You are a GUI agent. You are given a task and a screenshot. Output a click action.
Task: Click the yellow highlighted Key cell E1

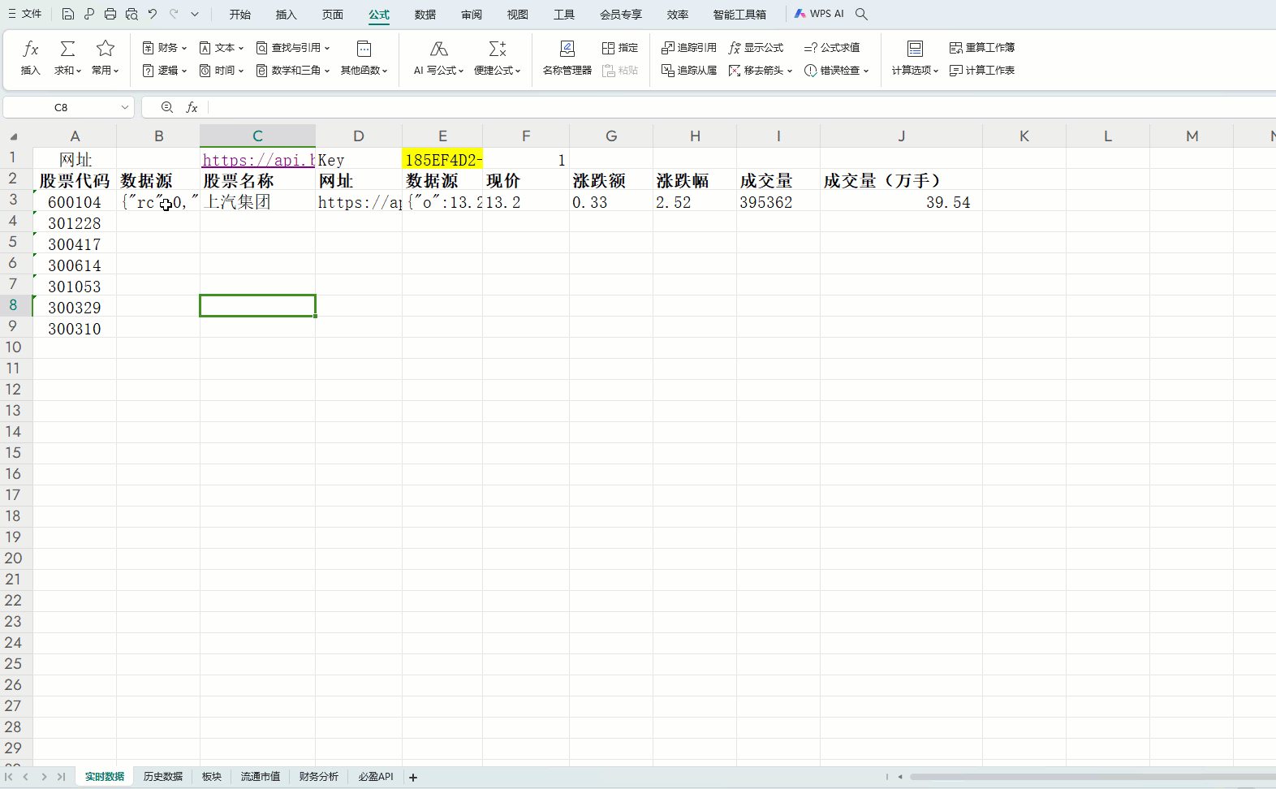(442, 160)
